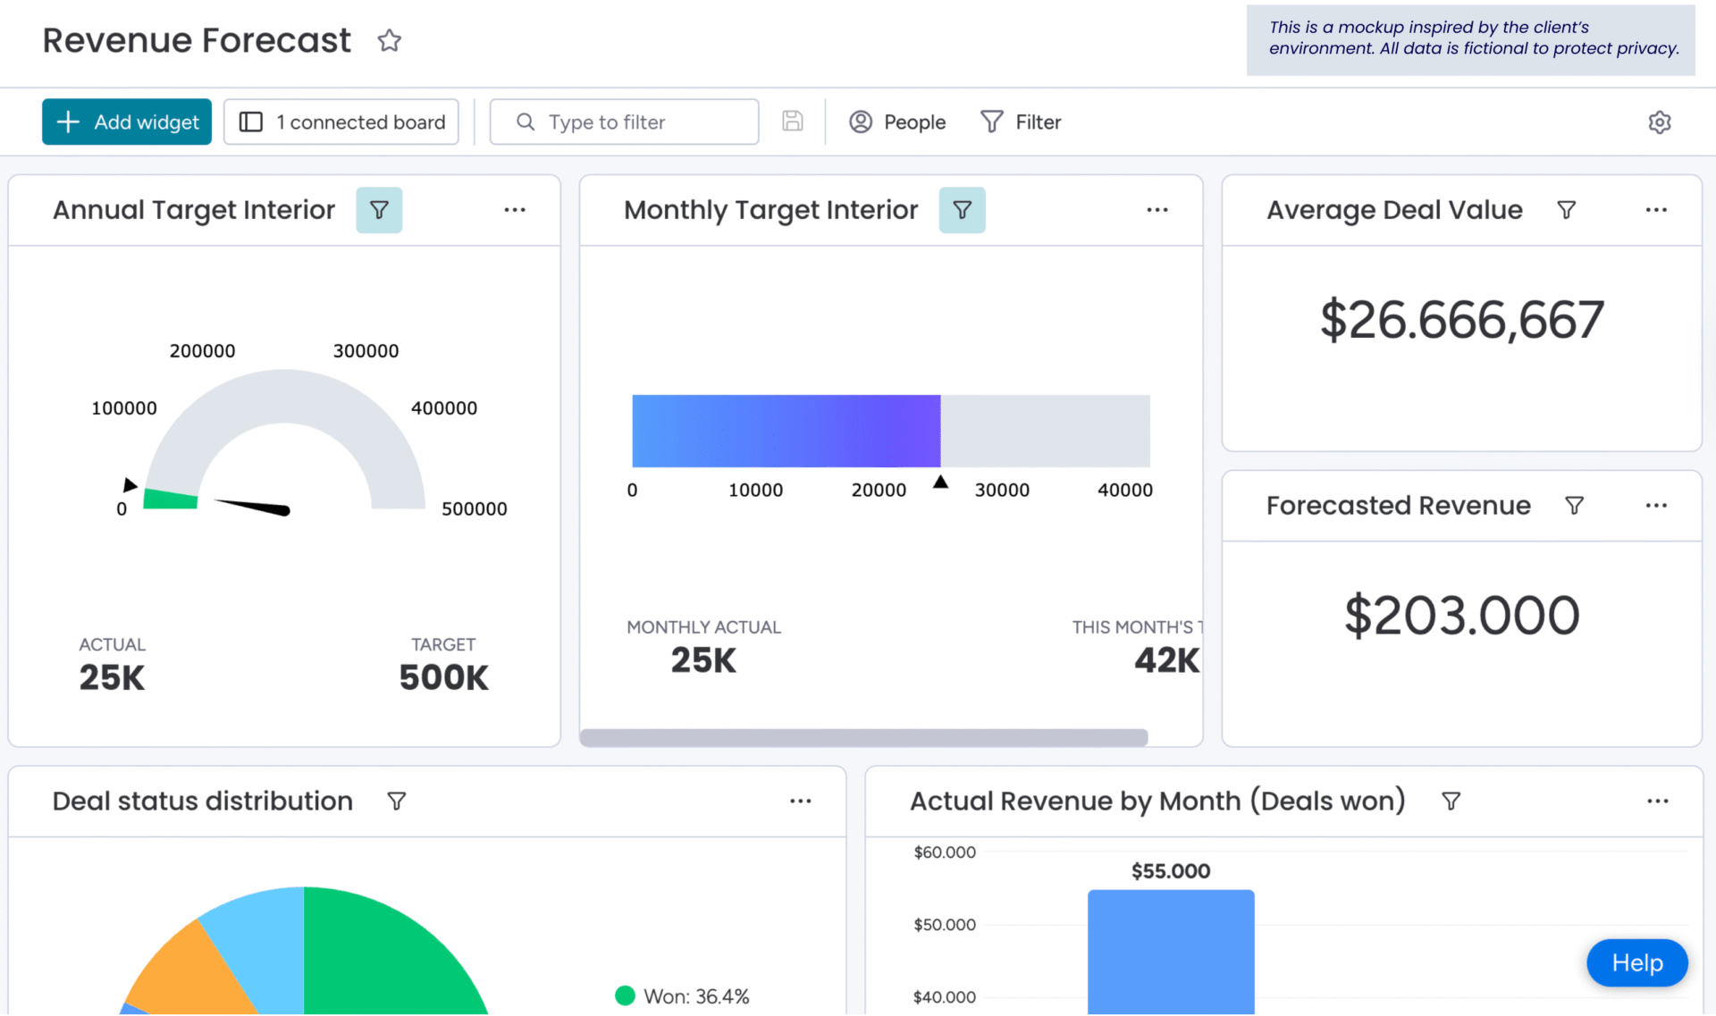Click Monthly Target widget horizontal scrollbar
Image resolution: width=1716 pixels, height=1016 pixels.
(863, 738)
